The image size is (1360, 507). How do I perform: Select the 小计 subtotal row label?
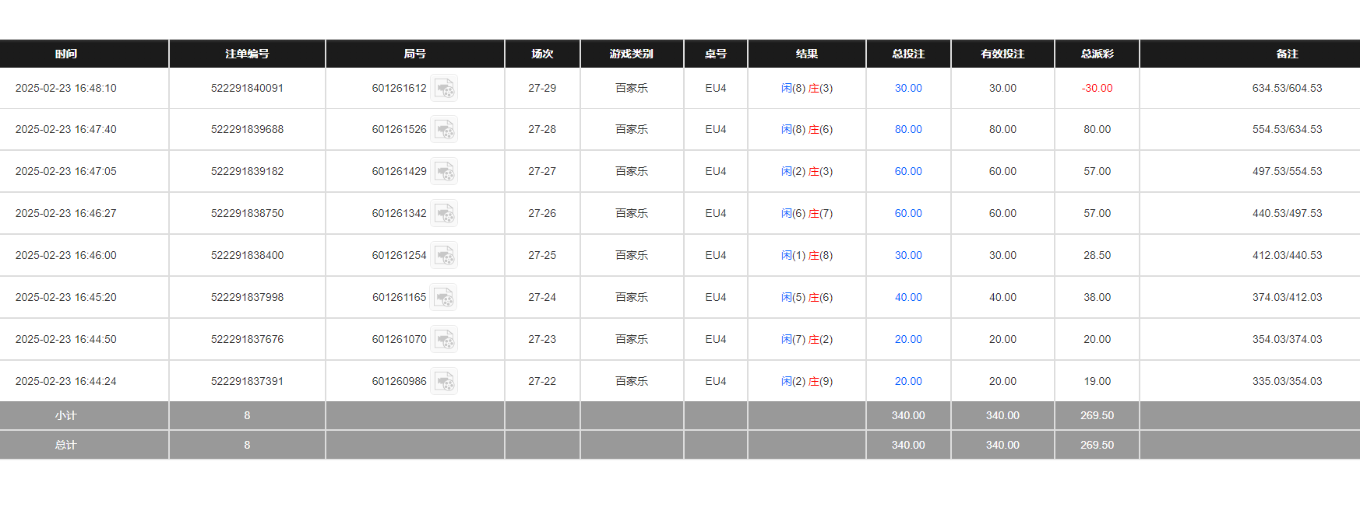[x=66, y=416]
